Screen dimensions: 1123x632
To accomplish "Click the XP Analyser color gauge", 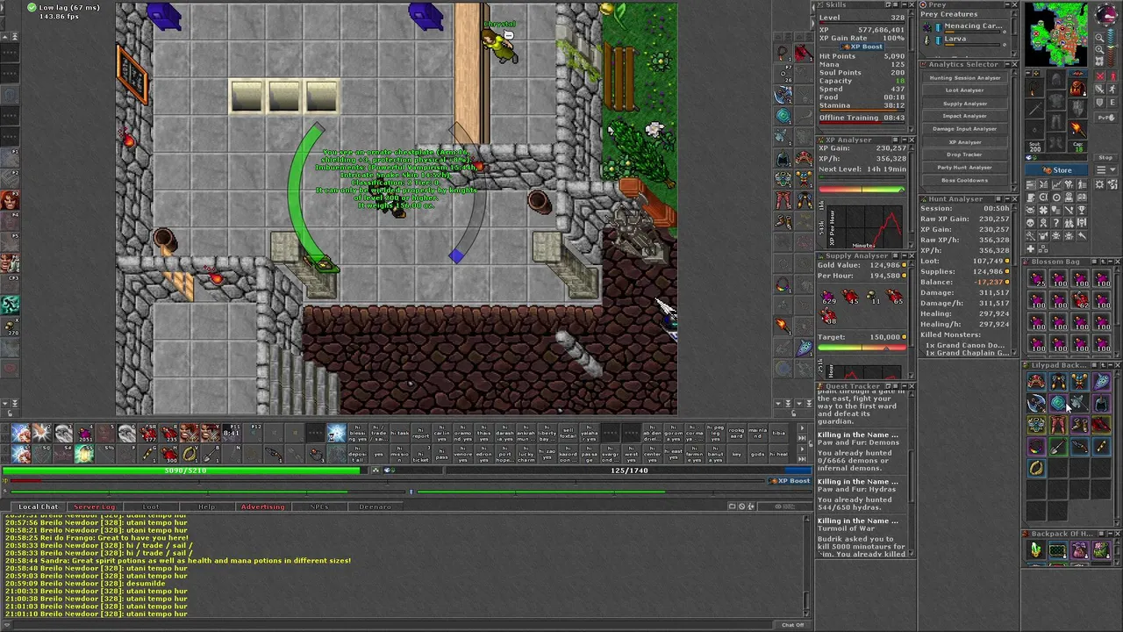I will click(862, 190).
